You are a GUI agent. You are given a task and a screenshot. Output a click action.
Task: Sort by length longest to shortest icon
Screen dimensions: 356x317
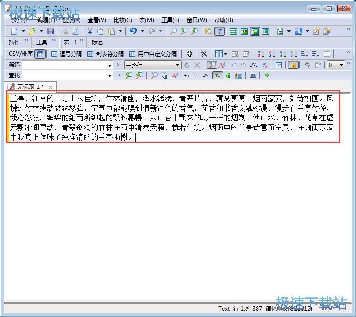click(316, 54)
